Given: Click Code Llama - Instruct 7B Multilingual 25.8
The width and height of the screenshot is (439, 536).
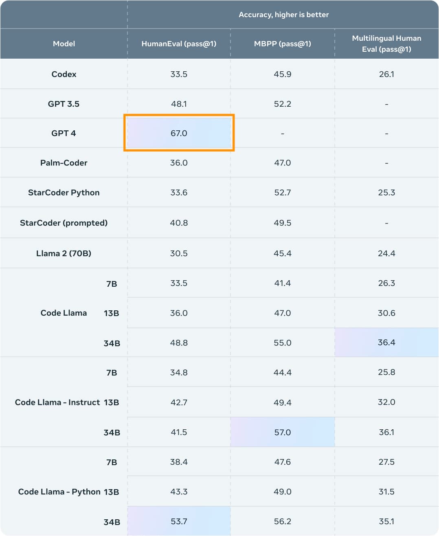Looking at the screenshot, I should coord(386,372).
